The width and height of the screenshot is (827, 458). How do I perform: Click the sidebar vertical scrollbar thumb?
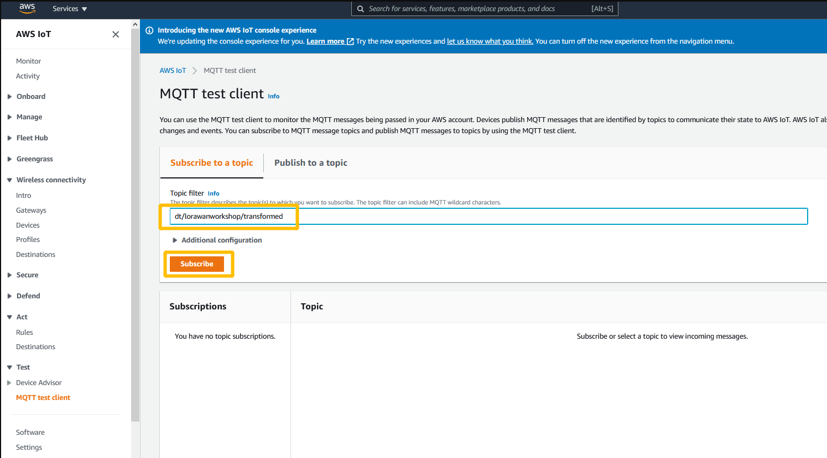pos(136,225)
